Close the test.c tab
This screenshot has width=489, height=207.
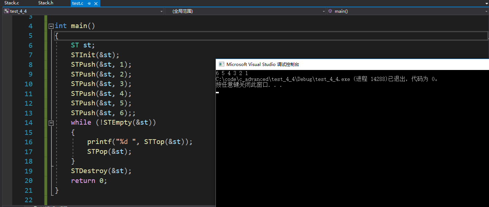pos(96,4)
